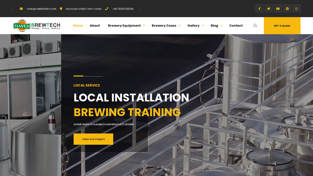The width and height of the screenshot is (313, 176).
Task: Expand Brewery Equipment dropdown arrow
Action: pos(144,26)
